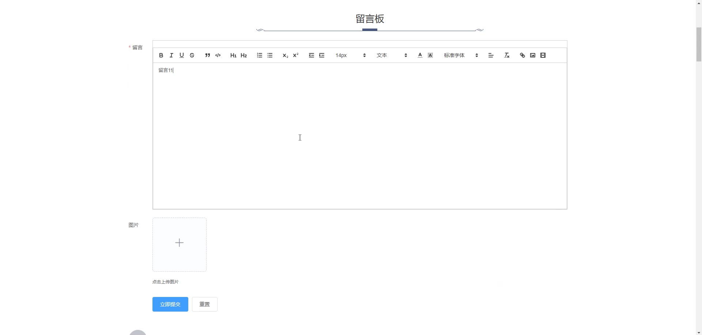702x335 pixels.
Task: Toggle bold formatting
Action: [161, 55]
